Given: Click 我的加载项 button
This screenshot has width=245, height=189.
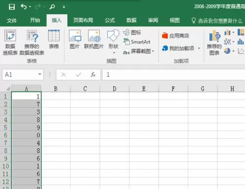Looking at the screenshot, I should [x=178, y=48].
